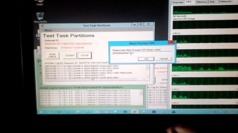Click the activity log scroll left arrow
238x133 pixels.
pyautogui.click(x=47, y=80)
